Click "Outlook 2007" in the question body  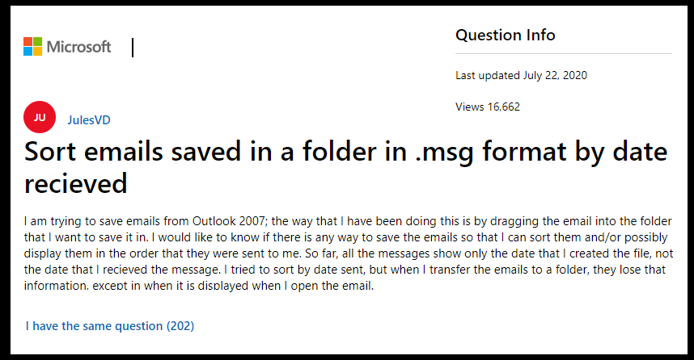[x=228, y=221]
